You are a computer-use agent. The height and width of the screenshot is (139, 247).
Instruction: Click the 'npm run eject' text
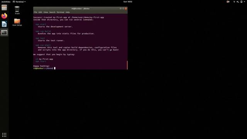click(x=43, y=45)
